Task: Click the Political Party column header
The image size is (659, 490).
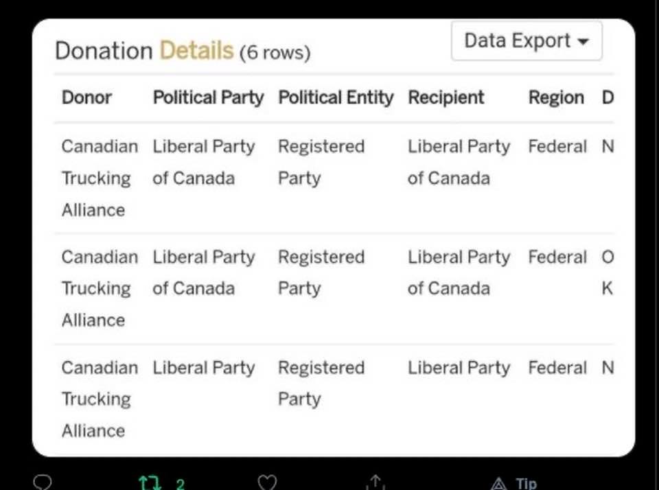Action: [208, 97]
